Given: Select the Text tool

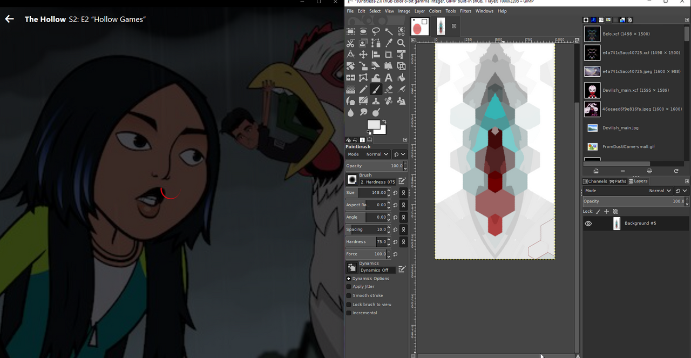Looking at the screenshot, I should [389, 78].
